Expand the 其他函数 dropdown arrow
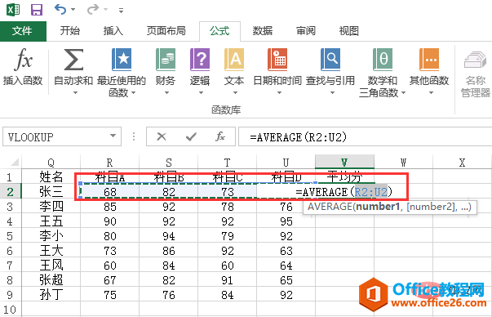Viewport: 492px width, 317px height. (x=431, y=92)
